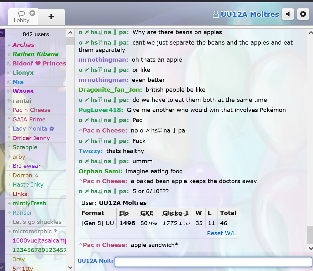This screenshot has width=313, height=271.
Task: Open Archas's profile from the user list
Action: 24,45
